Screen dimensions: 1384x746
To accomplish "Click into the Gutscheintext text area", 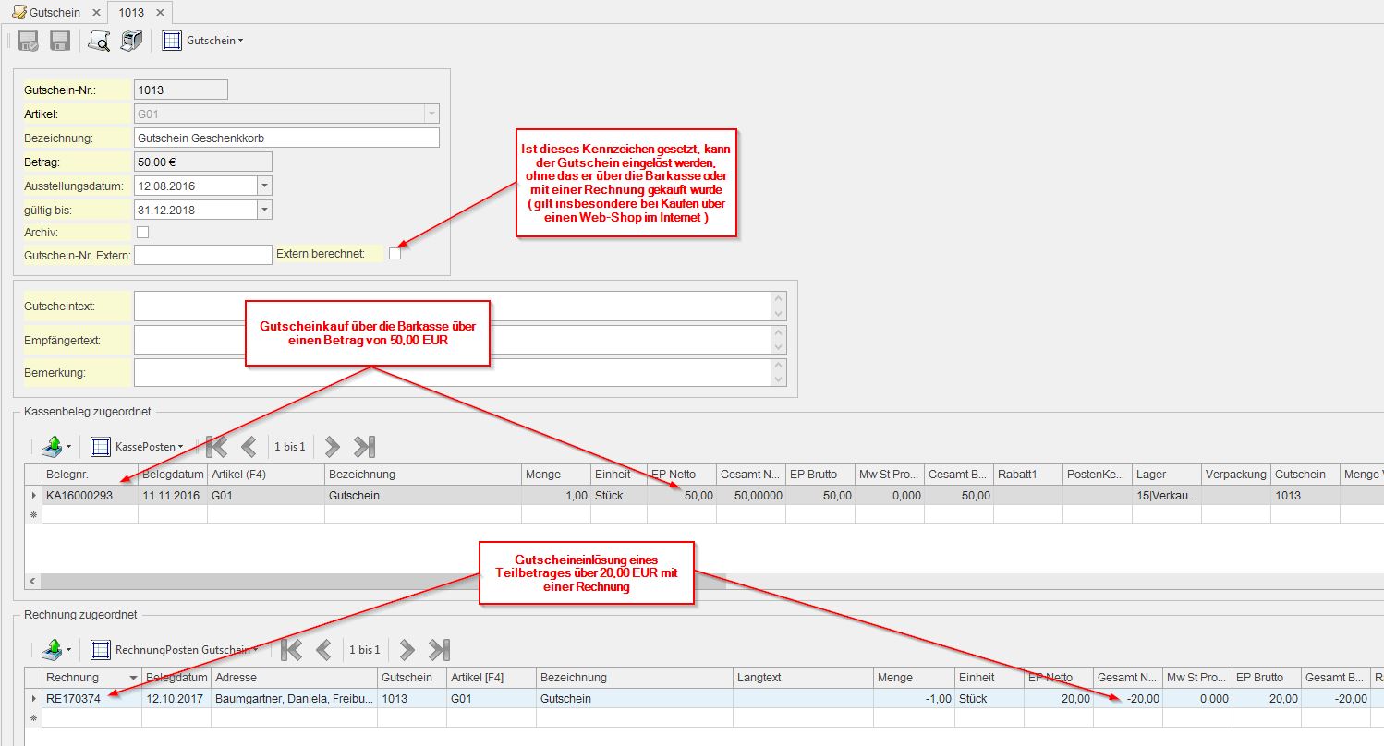I will [x=453, y=306].
